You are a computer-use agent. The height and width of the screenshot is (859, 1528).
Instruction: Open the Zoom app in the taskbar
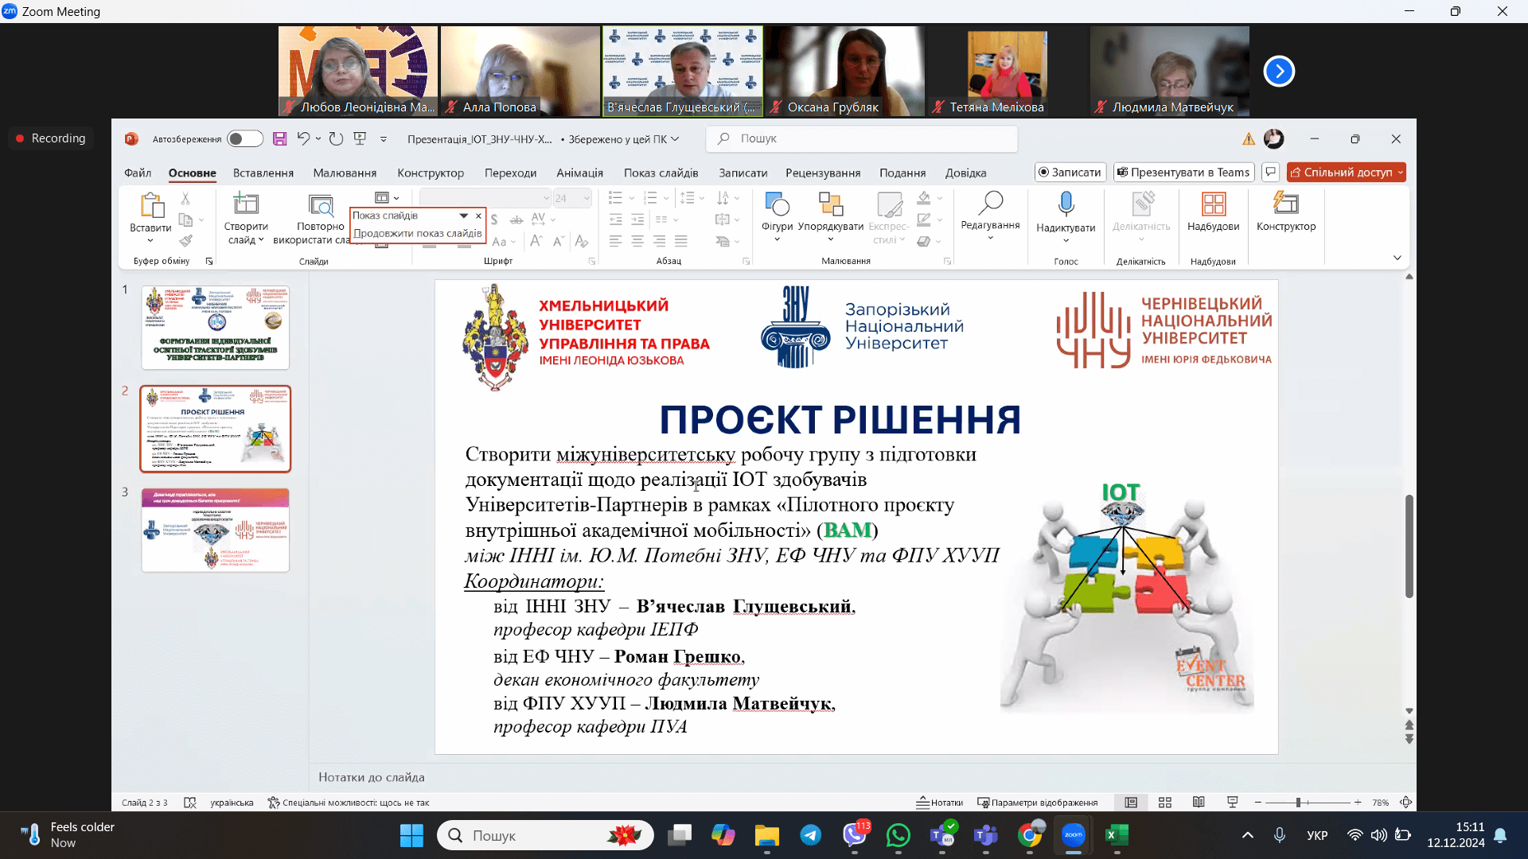coord(1073,835)
